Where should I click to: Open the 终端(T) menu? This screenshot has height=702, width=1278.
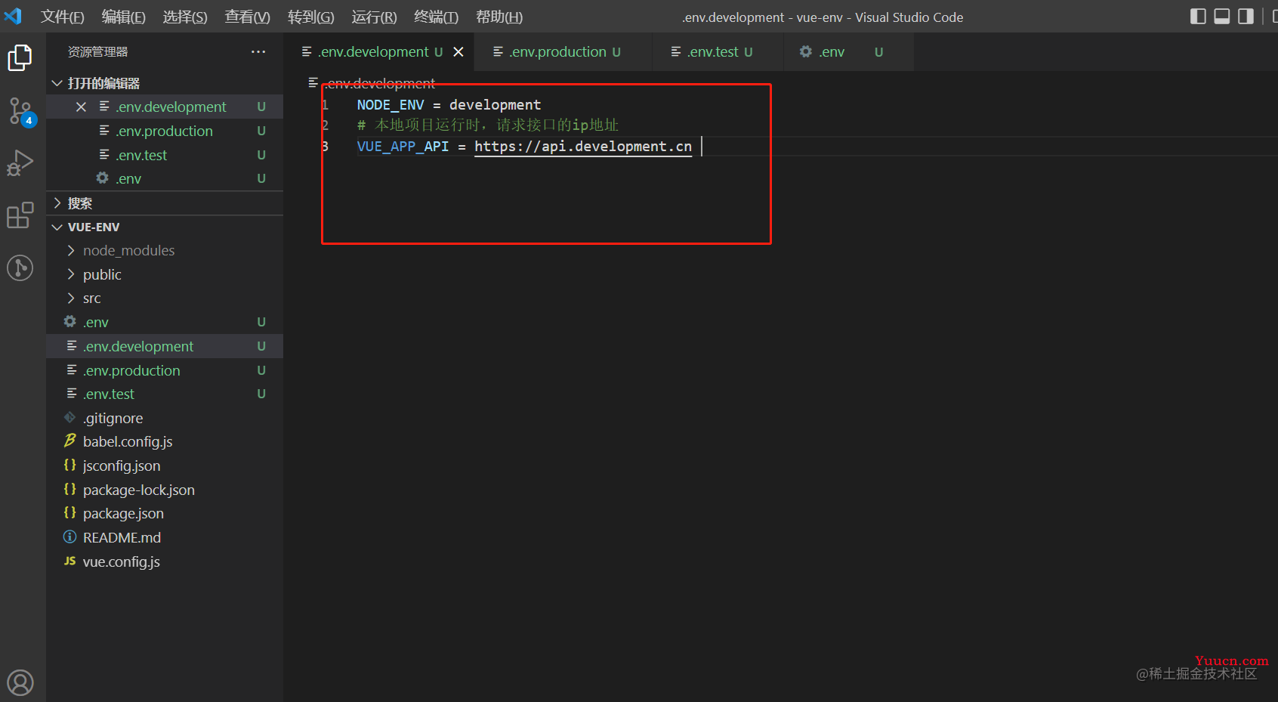click(x=437, y=17)
